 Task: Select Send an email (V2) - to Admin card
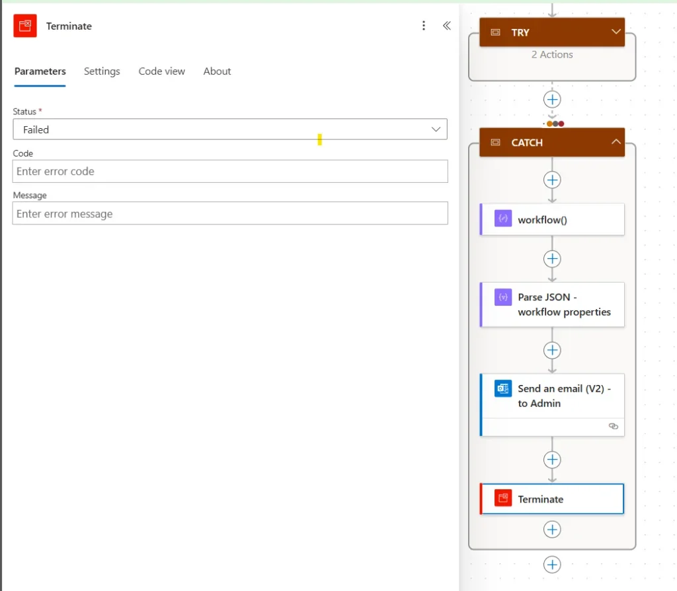[x=552, y=405]
